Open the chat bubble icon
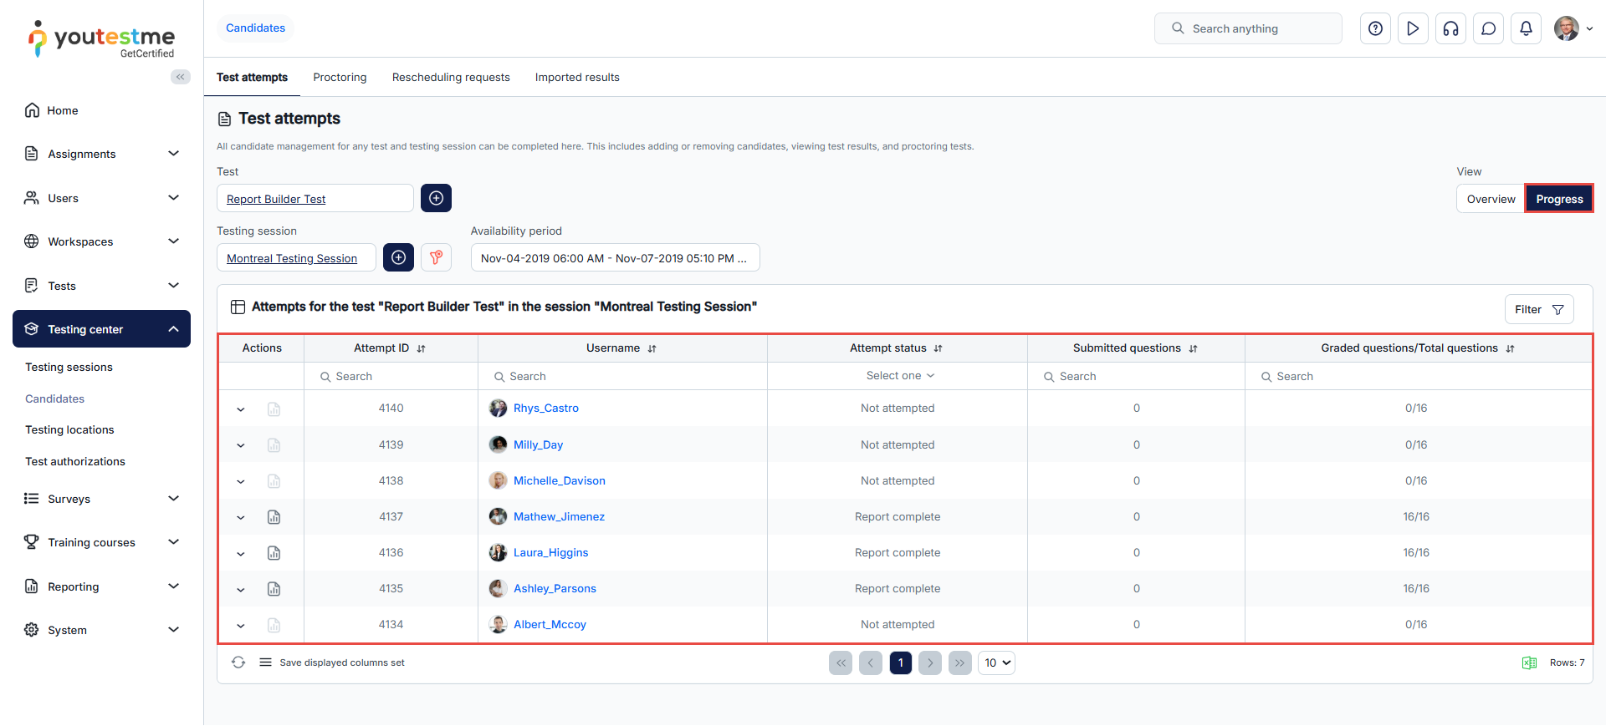Screen dimensions: 1606x726 tap(1488, 28)
